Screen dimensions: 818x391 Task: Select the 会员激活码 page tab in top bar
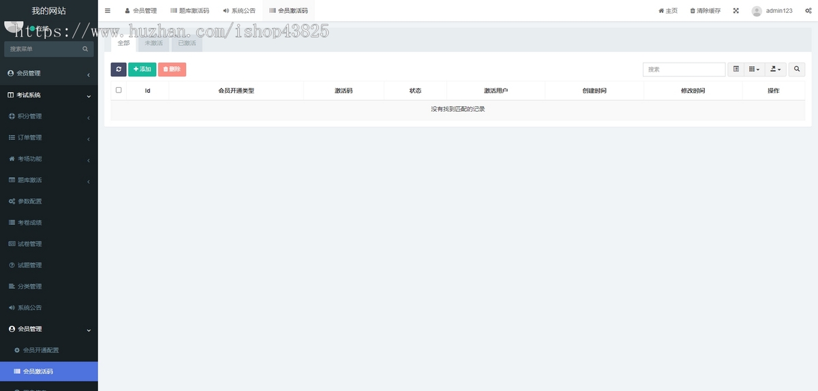[x=288, y=11]
